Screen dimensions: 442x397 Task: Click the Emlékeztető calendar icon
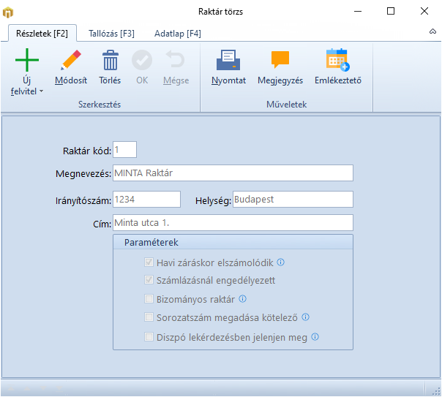click(x=337, y=60)
